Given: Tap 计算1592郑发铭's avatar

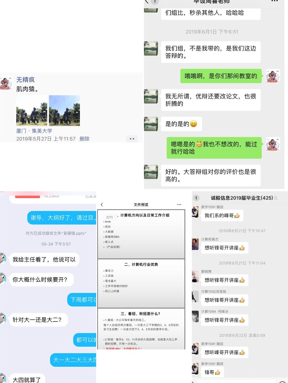Looking at the screenshot, I should [195, 296].
